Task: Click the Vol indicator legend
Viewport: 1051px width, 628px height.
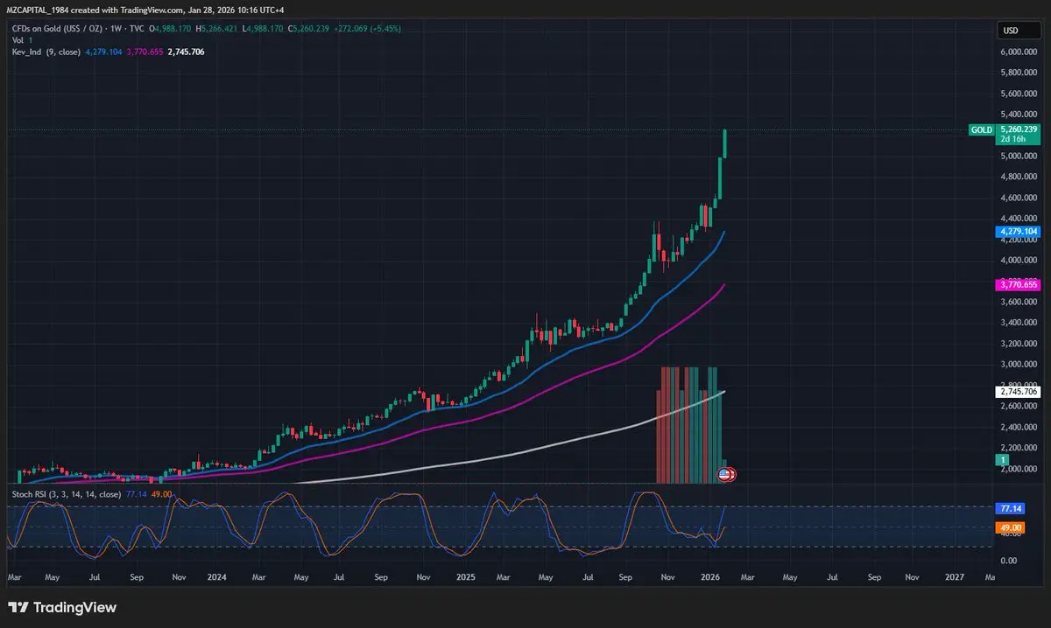Action: (x=21, y=41)
